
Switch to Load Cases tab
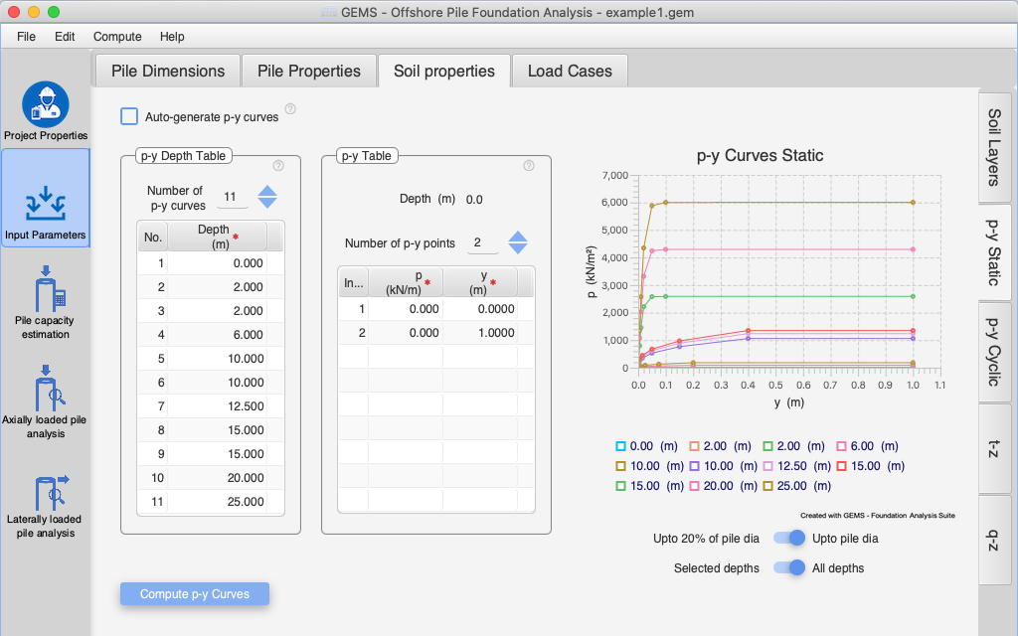pos(570,72)
